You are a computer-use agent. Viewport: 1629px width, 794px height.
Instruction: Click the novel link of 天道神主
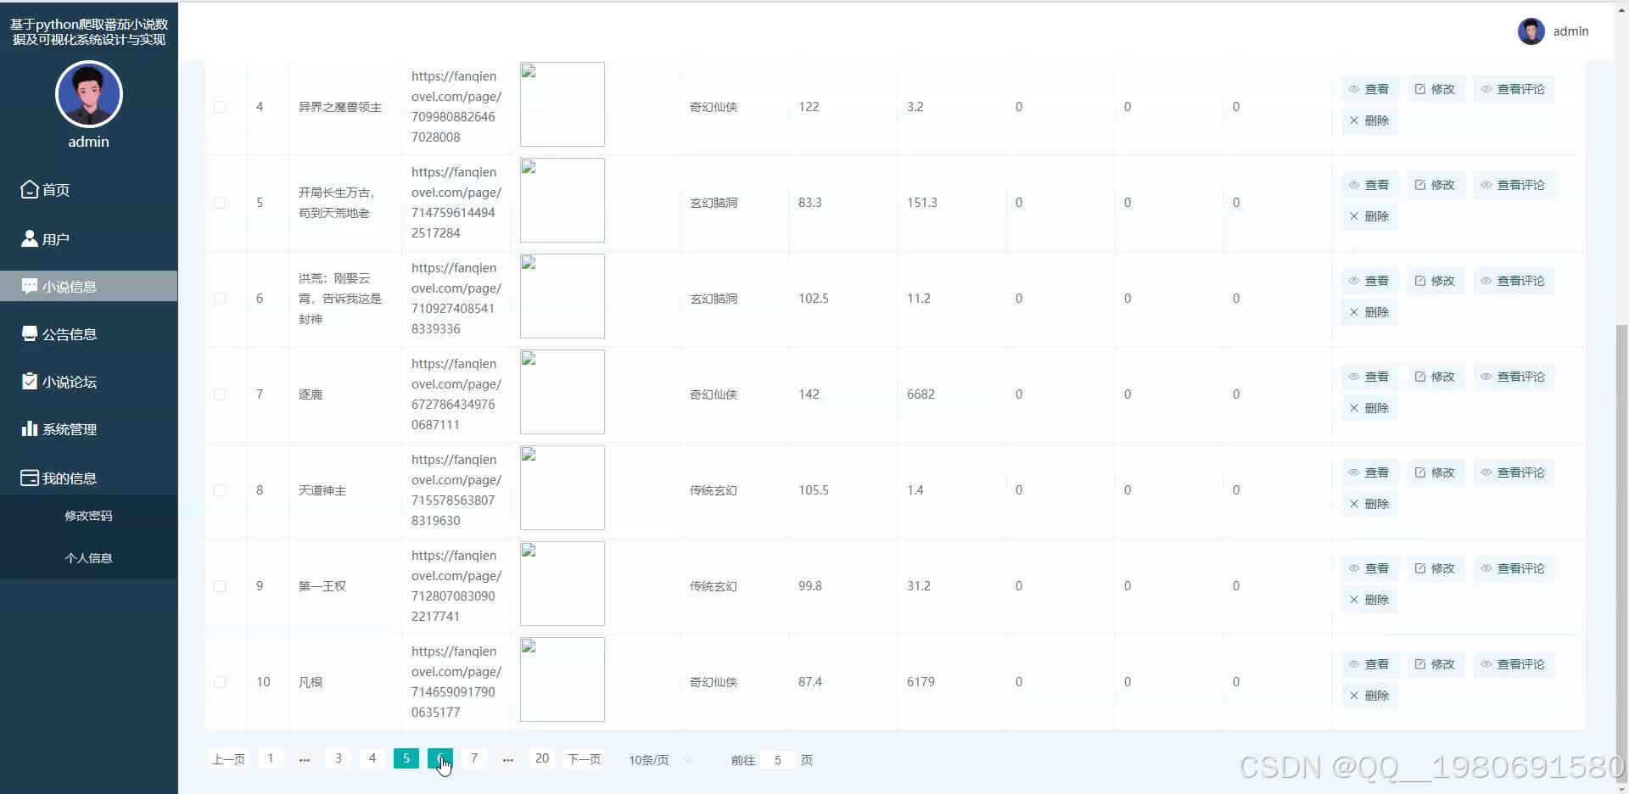coord(456,490)
